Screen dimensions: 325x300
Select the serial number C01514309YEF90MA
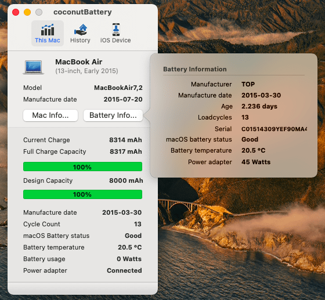(274, 129)
